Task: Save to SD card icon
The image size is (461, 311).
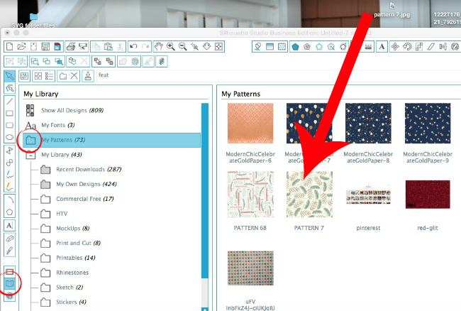Action: point(57,46)
